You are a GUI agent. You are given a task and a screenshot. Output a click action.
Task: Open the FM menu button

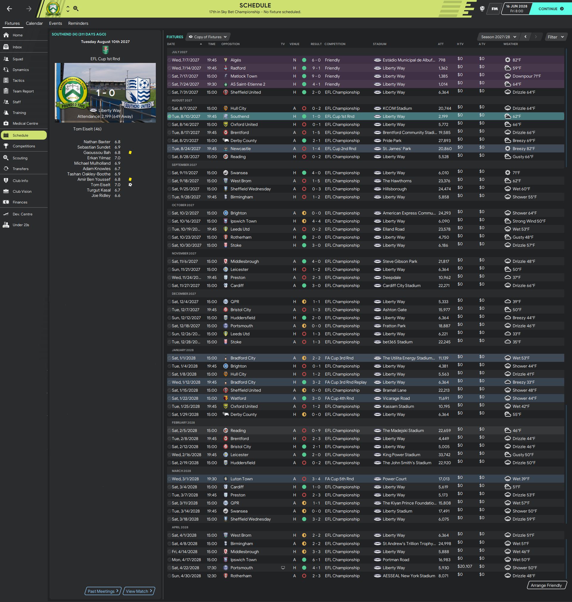(495, 9)
